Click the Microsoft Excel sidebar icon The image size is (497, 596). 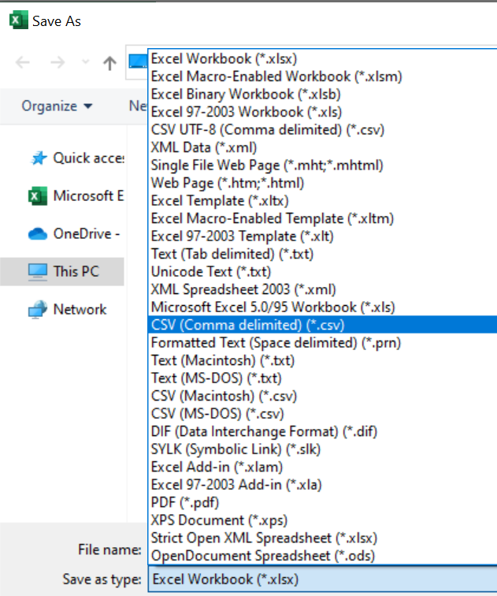tap(37, 196)
